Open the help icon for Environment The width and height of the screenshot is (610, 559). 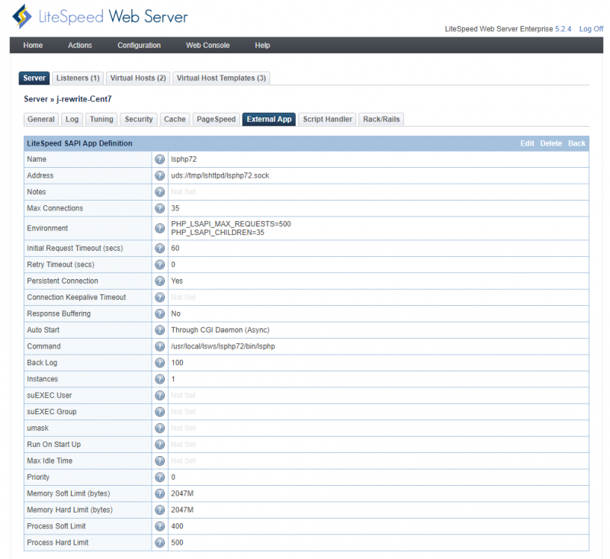160,228
